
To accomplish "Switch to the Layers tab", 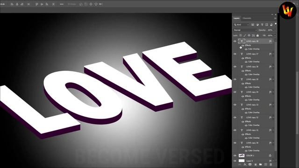I will click(236, 18).
